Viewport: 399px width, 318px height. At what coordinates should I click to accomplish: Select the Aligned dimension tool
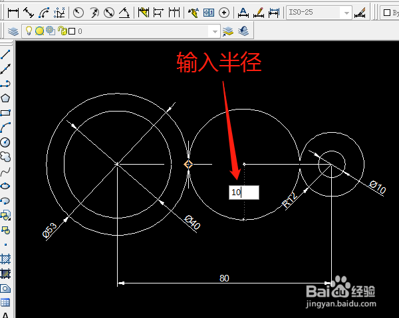point(28,13)
